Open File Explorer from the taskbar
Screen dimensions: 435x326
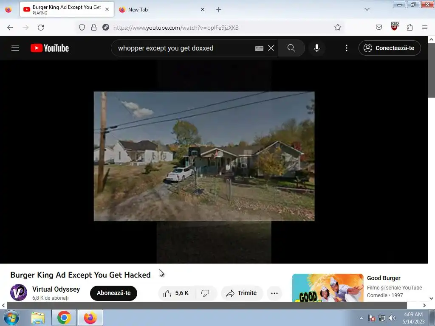38,318
